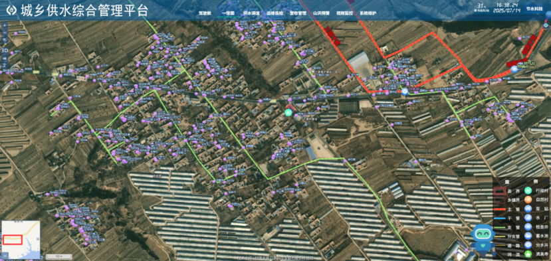
Task: Click the overview minimap thumbnail
Action: [x=21, y=240]
